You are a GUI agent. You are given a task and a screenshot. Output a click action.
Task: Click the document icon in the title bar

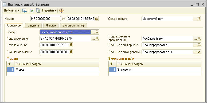tap(5, 5)
